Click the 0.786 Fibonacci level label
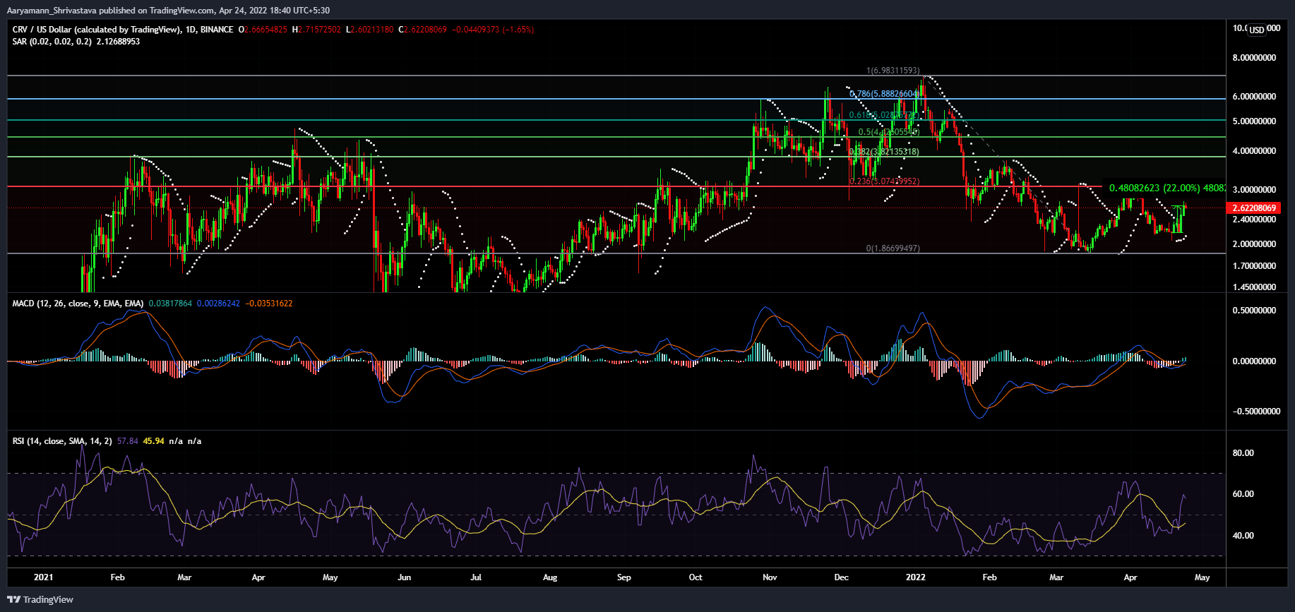Viewport: 1295px width, 612px height. 883,94
